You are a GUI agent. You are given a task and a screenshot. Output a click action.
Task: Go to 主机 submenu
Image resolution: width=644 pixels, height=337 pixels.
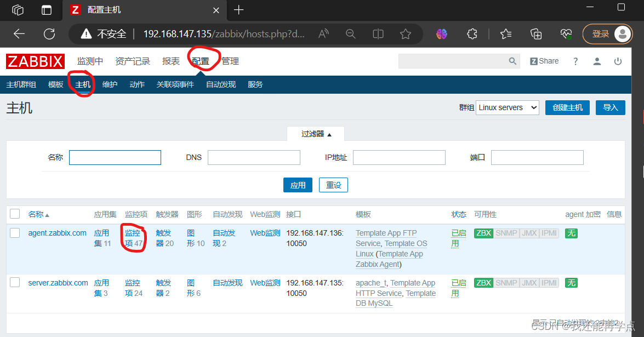(x=83, y=84)
